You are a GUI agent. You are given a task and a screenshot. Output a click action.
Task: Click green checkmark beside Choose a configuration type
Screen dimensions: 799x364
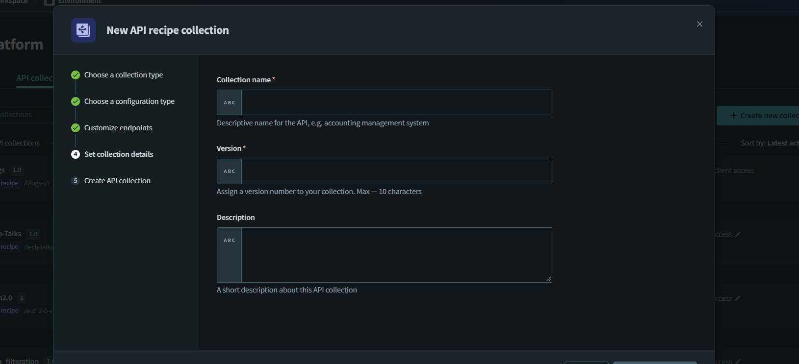tap(76, 101)
